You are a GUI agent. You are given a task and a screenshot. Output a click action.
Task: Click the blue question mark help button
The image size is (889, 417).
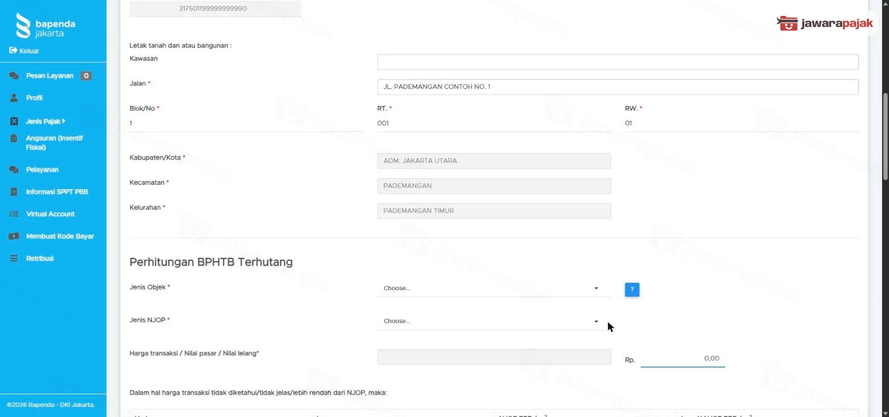tap(632, 290)
